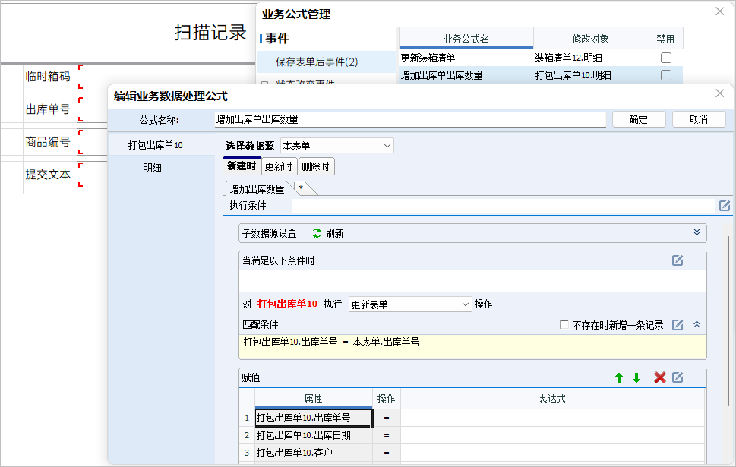Move assignment row up with green arrow
This screenshot has height=467, width=736.
[x=619, y=378]
